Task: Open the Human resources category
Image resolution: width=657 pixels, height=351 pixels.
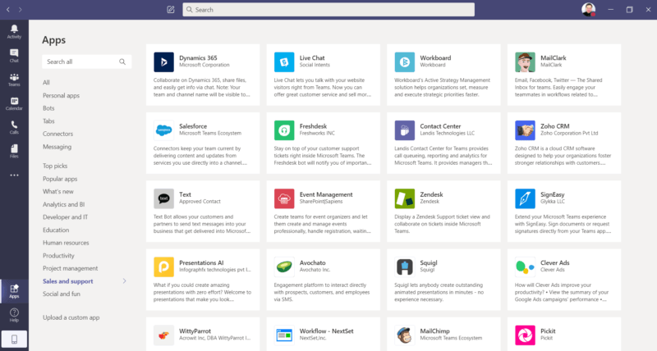Action: 66,243
